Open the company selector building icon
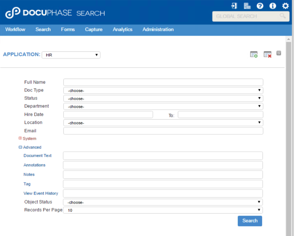Screen dimensions: 296x236 pyautogui.click(x=247, y=6)
